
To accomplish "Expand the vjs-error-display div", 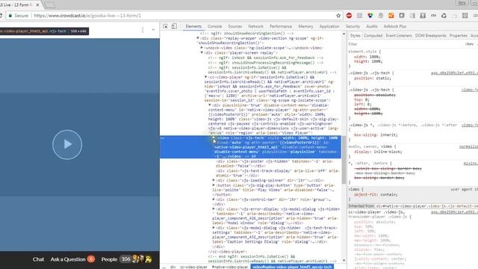I will pyautogui.click(x=214, y=209).
